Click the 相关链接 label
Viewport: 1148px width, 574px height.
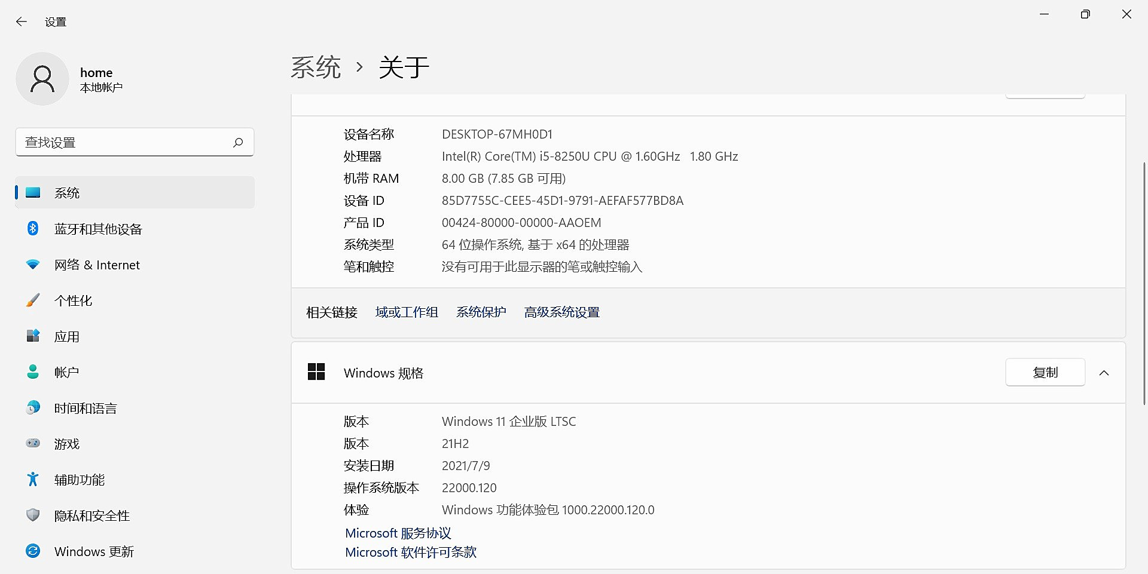pos(332,312)
